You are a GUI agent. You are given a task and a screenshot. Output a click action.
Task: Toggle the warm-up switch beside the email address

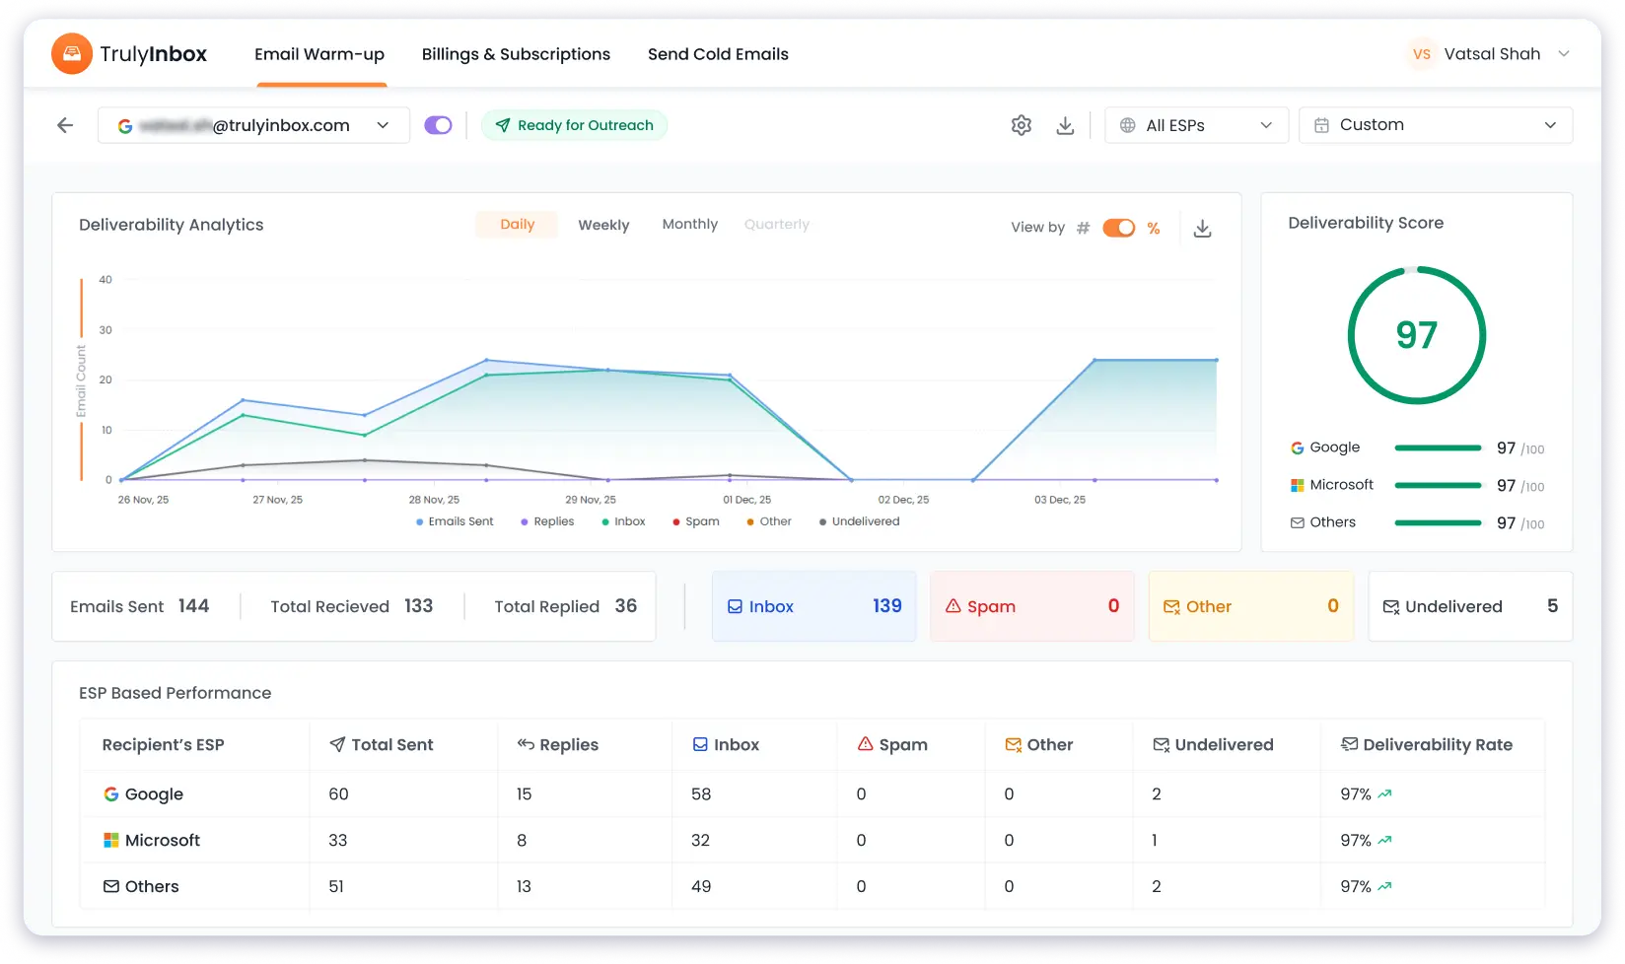point(438,125)
